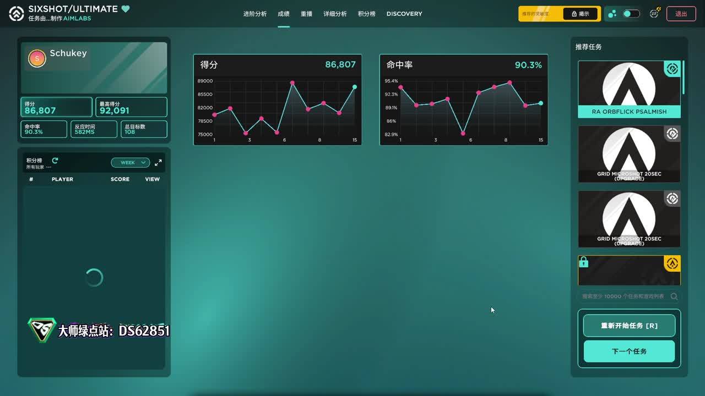The width and height of the screenshot is (705, 396).
Task: Click the 退出 exit button
Action: point(681,14)
